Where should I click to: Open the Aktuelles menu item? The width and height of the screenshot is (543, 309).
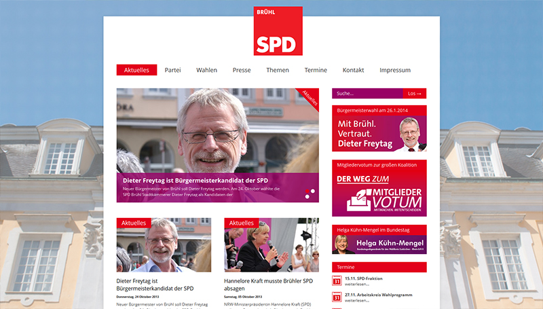[136, 70]
